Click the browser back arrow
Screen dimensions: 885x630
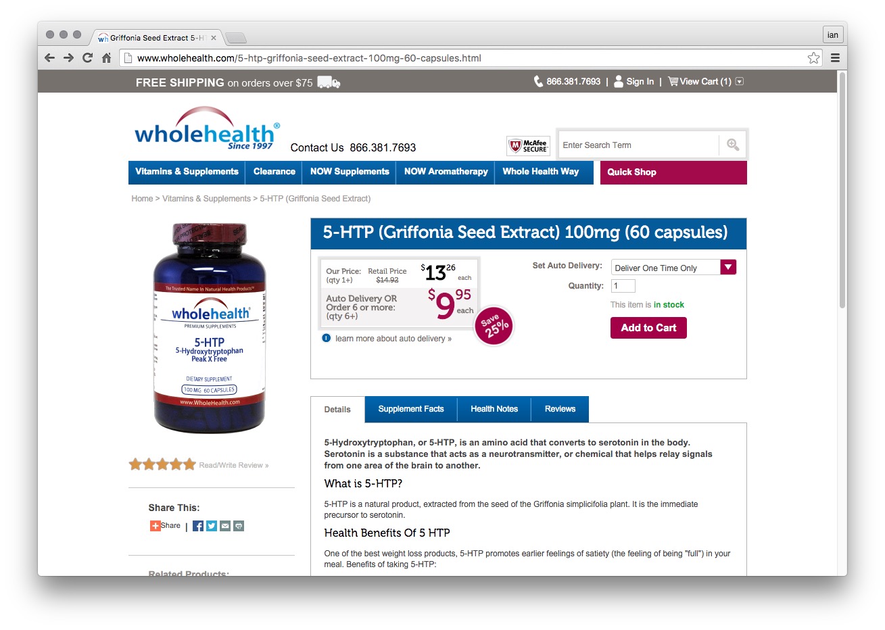pyautogui.click(x=49, y=58)
